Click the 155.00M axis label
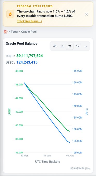This screenshot has height=176, width=96. point(77,71)
